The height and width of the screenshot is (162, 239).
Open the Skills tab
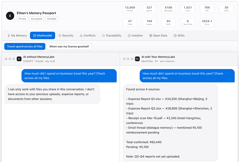click(179, 36)
